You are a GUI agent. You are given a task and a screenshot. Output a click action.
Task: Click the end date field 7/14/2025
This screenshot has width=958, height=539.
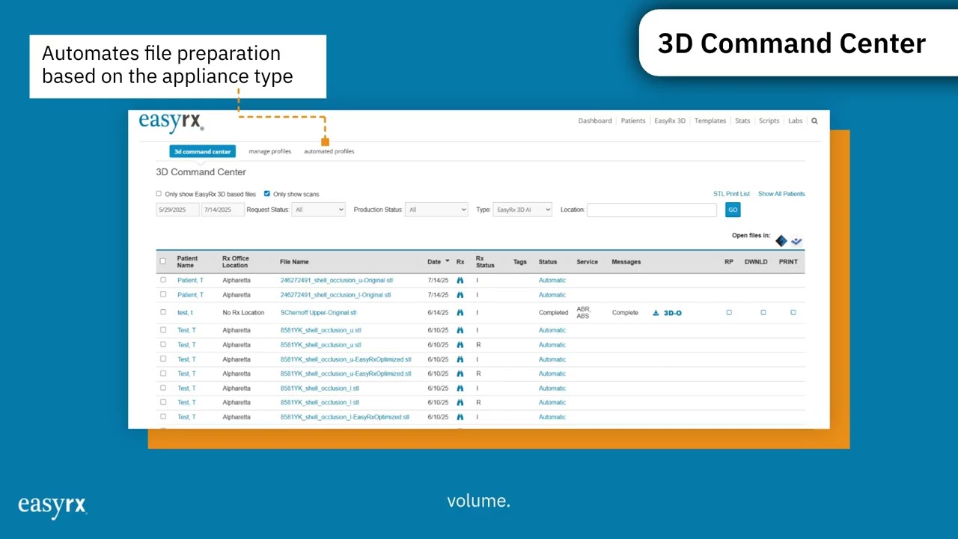(x=223, y=210)
